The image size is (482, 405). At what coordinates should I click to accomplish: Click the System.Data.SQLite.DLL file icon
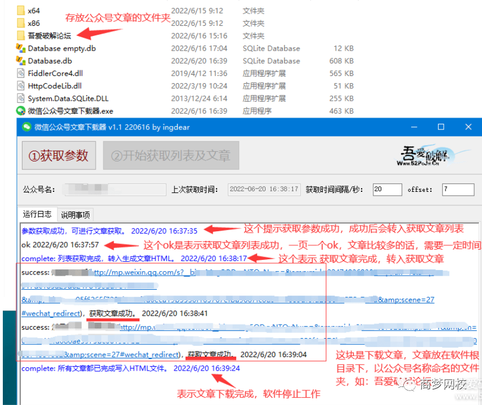coord(21,98)
